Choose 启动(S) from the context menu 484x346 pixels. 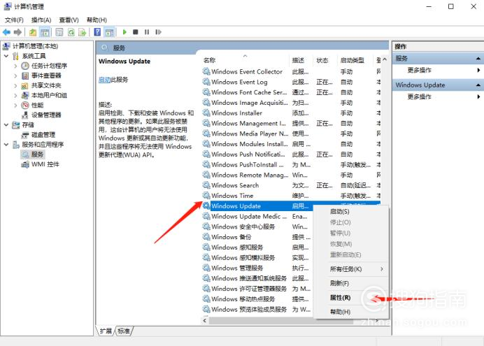click(x=351, y=212)
